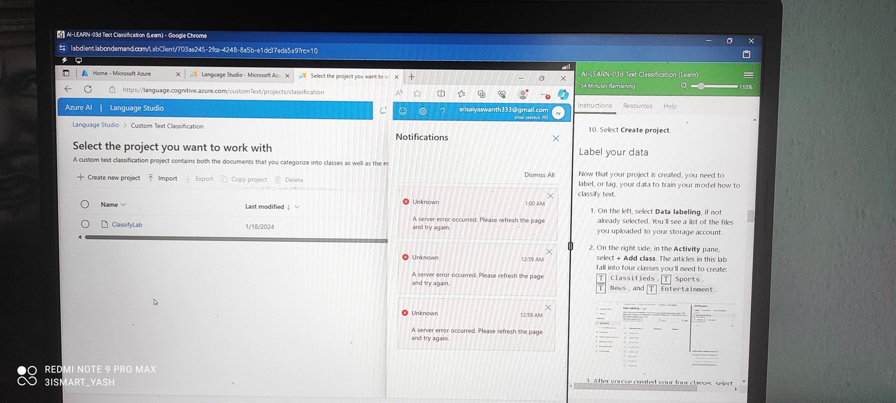896x403 pixels.
Task: Expand the Name column sort chevron
Action: [x=123, y=205]
